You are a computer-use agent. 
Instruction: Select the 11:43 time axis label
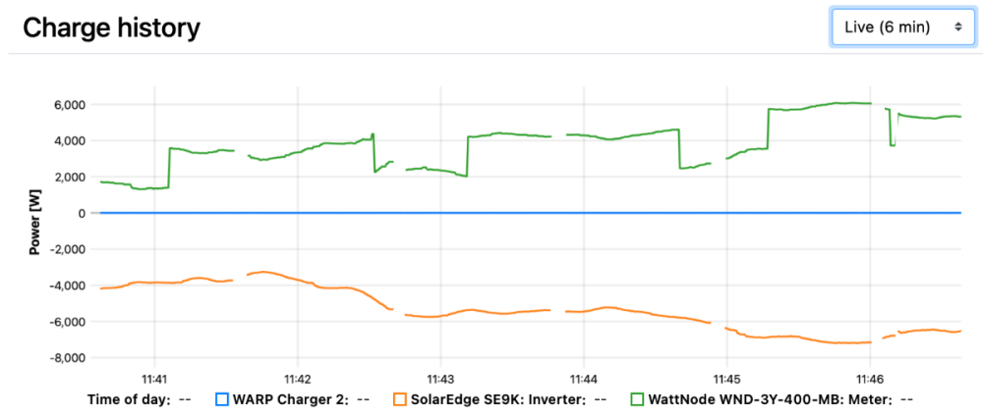[x=440, y=378]
